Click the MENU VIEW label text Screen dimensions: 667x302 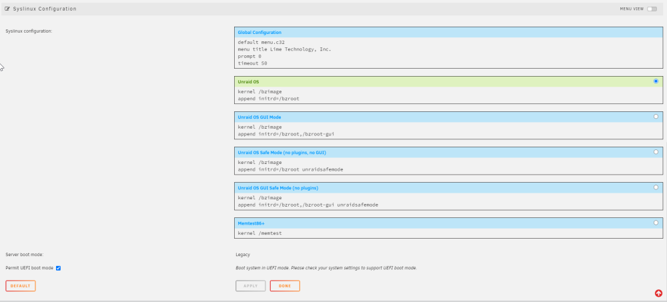(x=632, y=9)
